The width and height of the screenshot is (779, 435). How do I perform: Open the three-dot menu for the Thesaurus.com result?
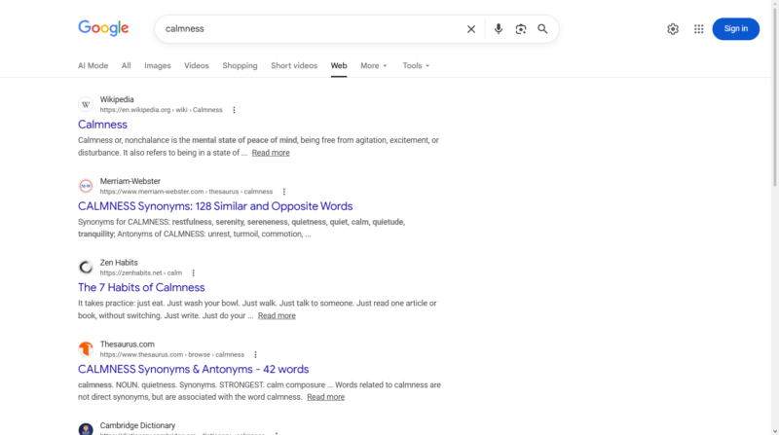coord(255,355)
